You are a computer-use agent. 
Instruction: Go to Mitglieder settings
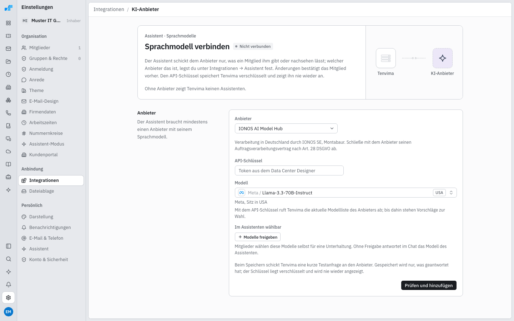point(51,48)
